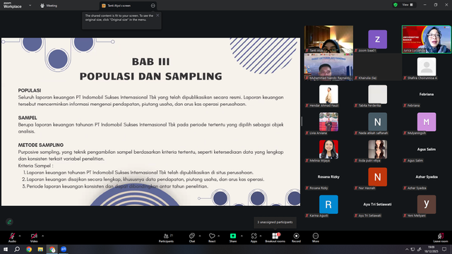Click Hendar Ahmad Fauzi's profile picture
Viewport: 452px width, 254px height.
328,94
